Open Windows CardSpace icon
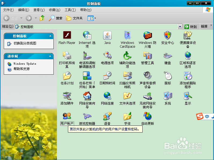The image size is (214, 160). click(127, 35)
